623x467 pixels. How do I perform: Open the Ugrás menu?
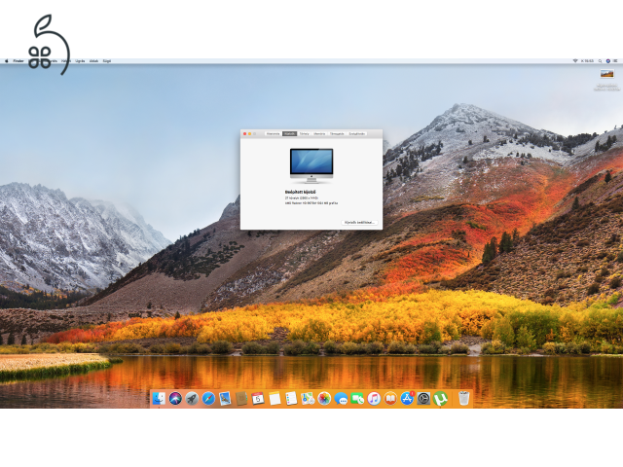[x=80, y=61]
